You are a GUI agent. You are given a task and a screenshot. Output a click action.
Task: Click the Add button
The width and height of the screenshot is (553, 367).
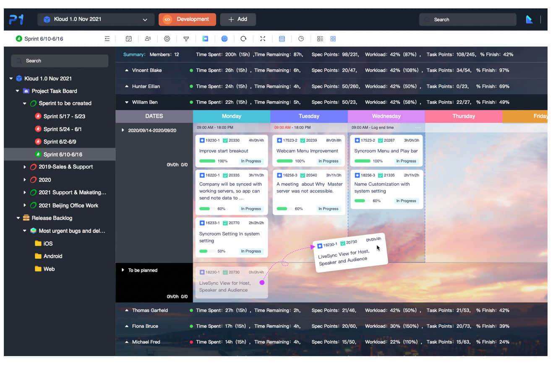coord(238,19)
